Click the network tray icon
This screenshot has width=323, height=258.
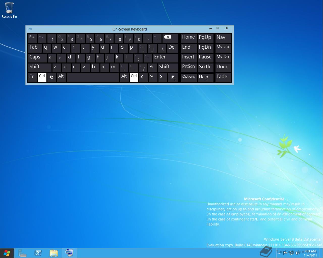click(x=291, y=253)
